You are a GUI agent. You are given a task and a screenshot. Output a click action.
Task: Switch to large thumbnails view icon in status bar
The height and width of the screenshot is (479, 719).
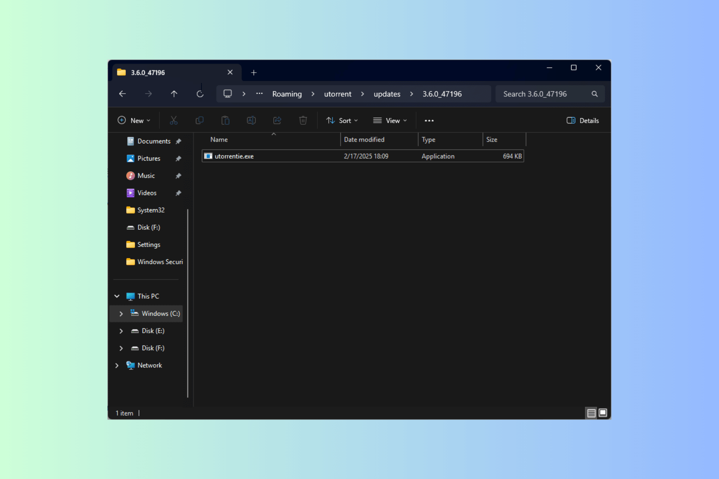603,413
